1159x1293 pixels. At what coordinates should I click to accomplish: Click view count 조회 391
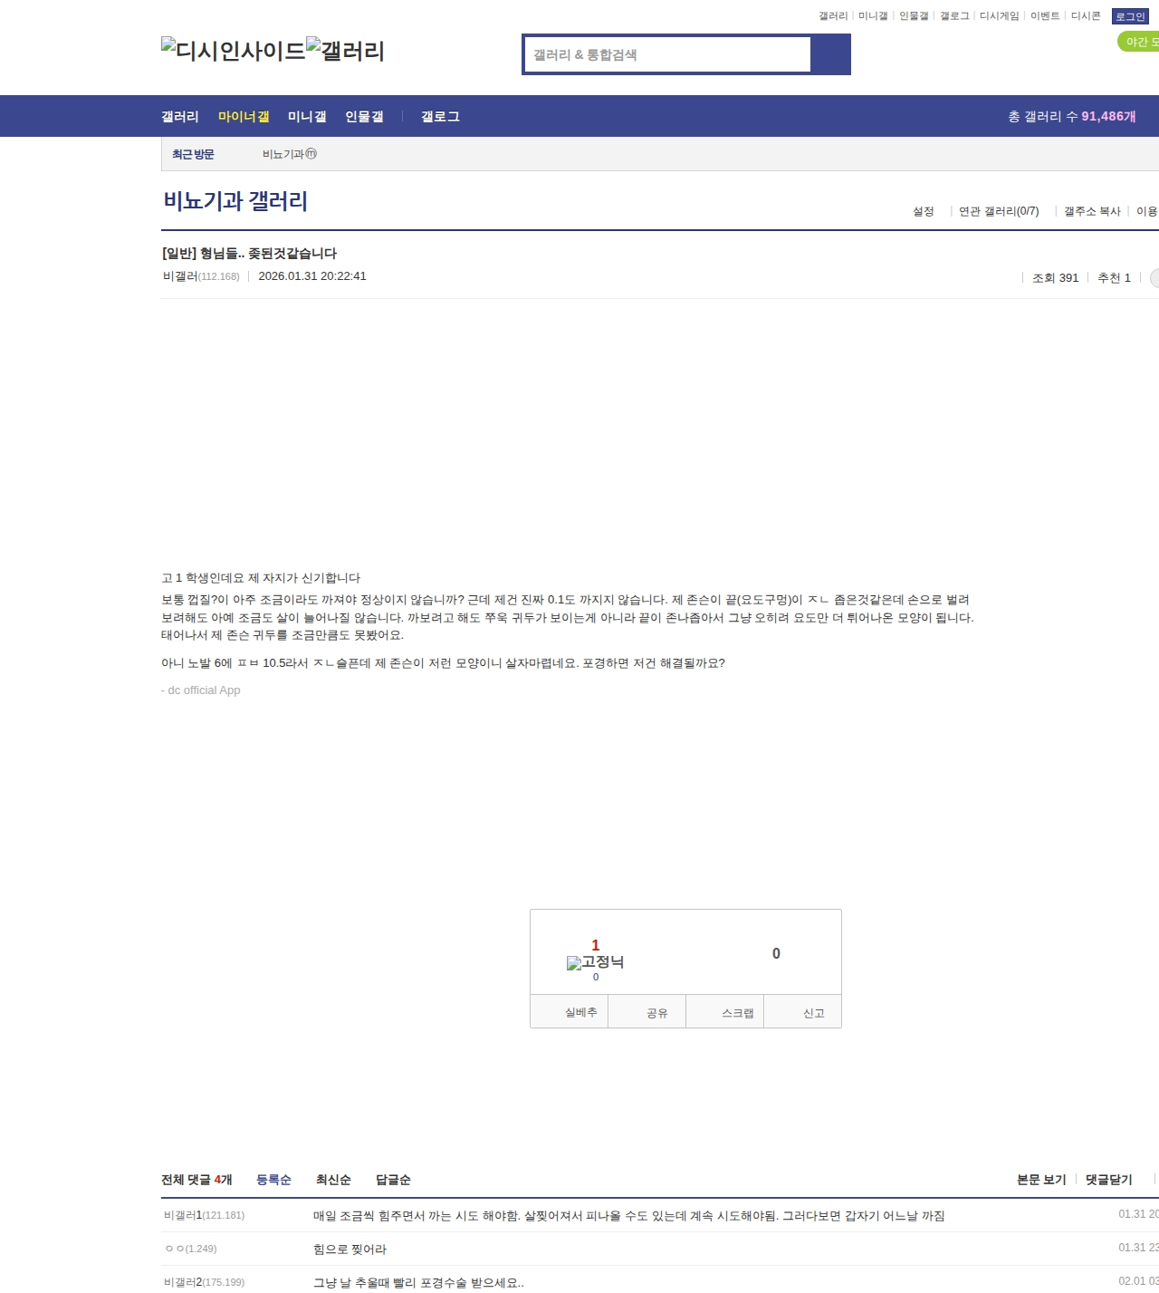[1056, 278]
